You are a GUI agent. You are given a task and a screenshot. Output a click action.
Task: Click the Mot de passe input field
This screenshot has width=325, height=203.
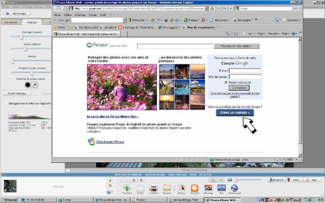[245, 77]
